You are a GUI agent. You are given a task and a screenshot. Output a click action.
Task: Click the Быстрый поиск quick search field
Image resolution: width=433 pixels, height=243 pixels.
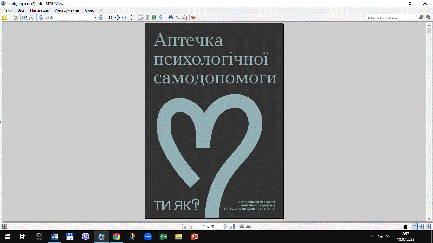[x=391, y=17]
